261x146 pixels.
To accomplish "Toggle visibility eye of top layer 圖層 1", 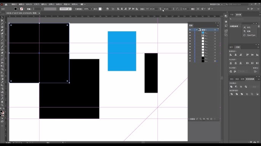I will pyautogui.click(x=190, y=30).
